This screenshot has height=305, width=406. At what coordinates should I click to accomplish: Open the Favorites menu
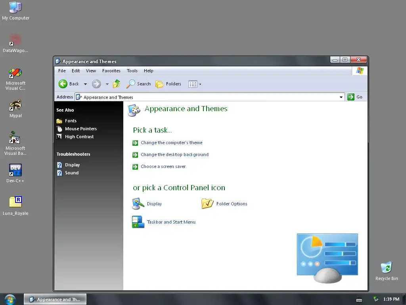pos(111,71)
